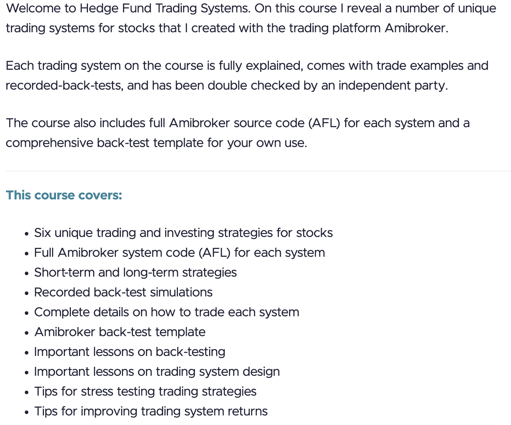This screenshot has width=511, height=425.
Task: Click 'Important lessons on back-testing' bullet
Action: click(130, 352)
